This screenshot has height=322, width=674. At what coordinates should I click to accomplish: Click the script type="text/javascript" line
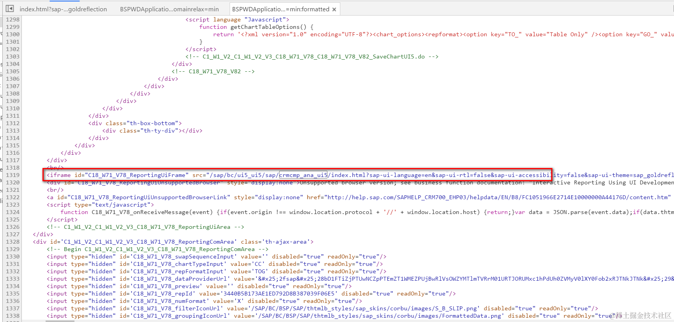click(101, 205)
